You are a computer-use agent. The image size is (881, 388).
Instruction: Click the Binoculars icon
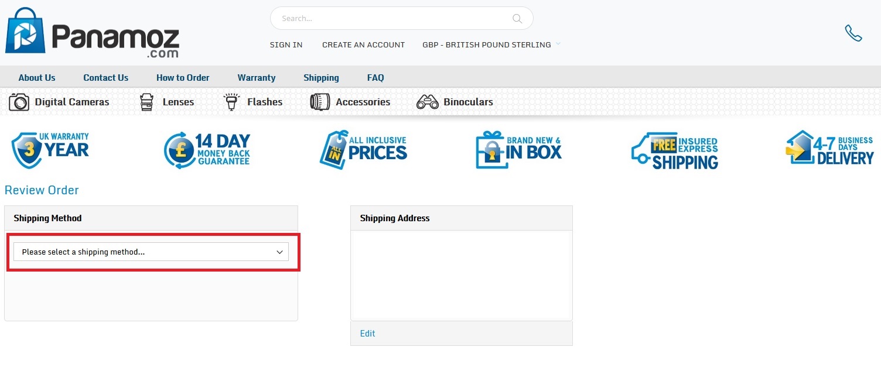tap(428, 102)
